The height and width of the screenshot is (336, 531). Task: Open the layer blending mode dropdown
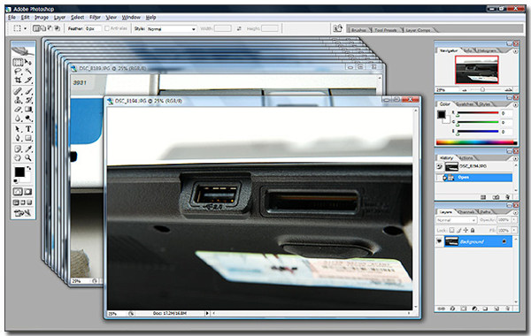pyautogui.click(x=456, y=220)
